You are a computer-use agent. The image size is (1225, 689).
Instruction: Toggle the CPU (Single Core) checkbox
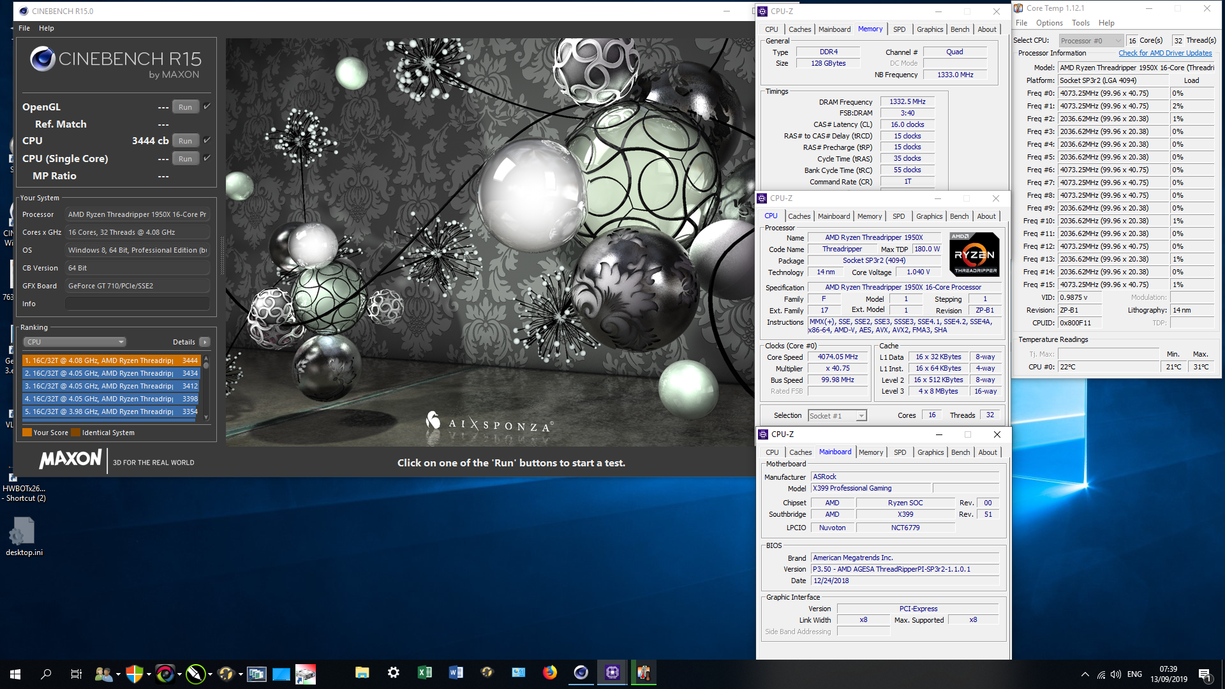(x=207, y=158)
